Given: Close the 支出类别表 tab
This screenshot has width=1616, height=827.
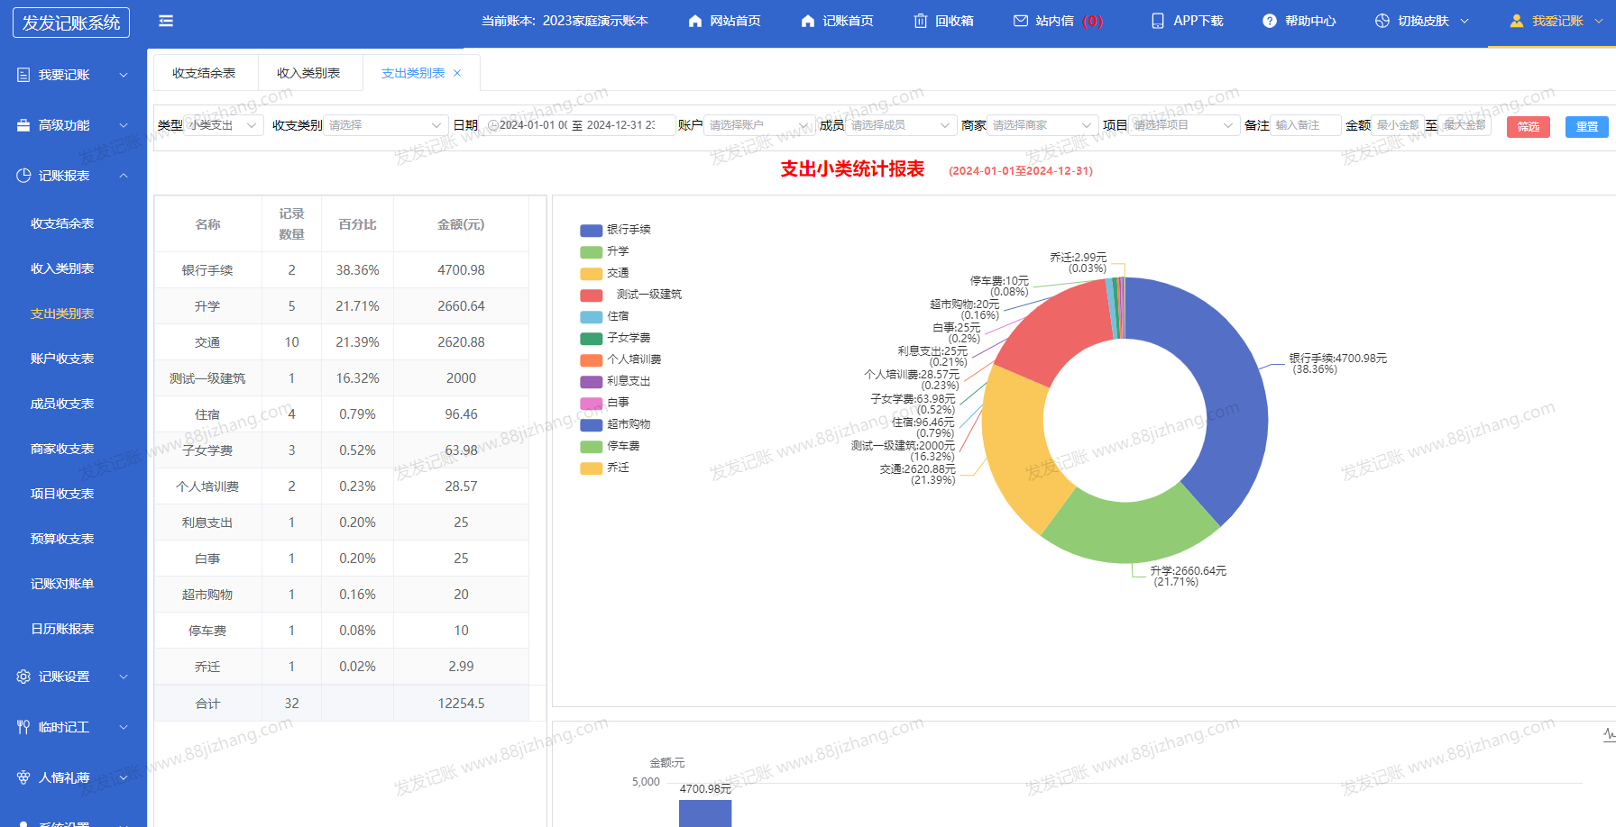Looking at the screenshot, I should pos(457,73).
